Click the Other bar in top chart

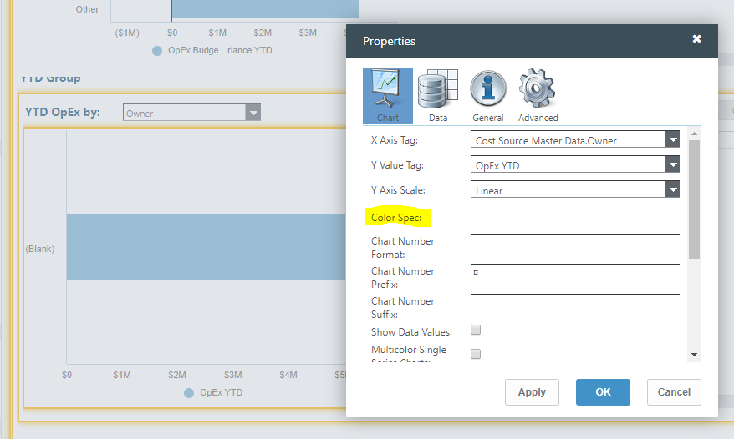(x=265, y=9)
